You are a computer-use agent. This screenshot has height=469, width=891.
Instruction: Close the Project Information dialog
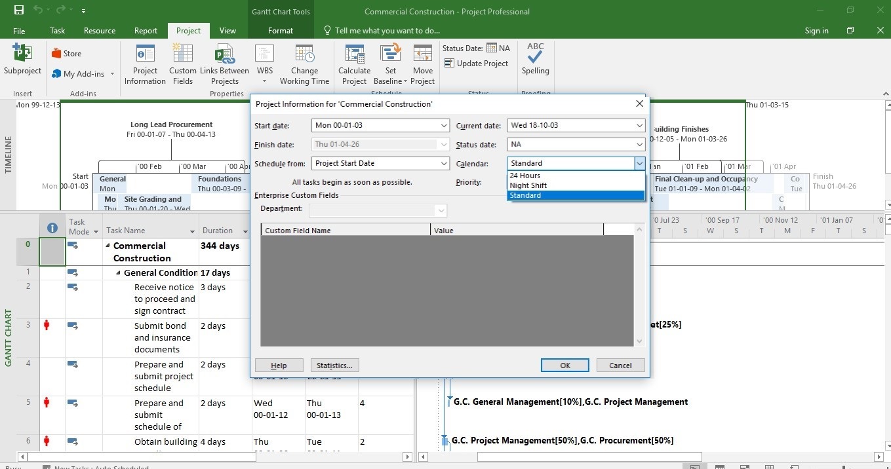(x=640, y=104)
